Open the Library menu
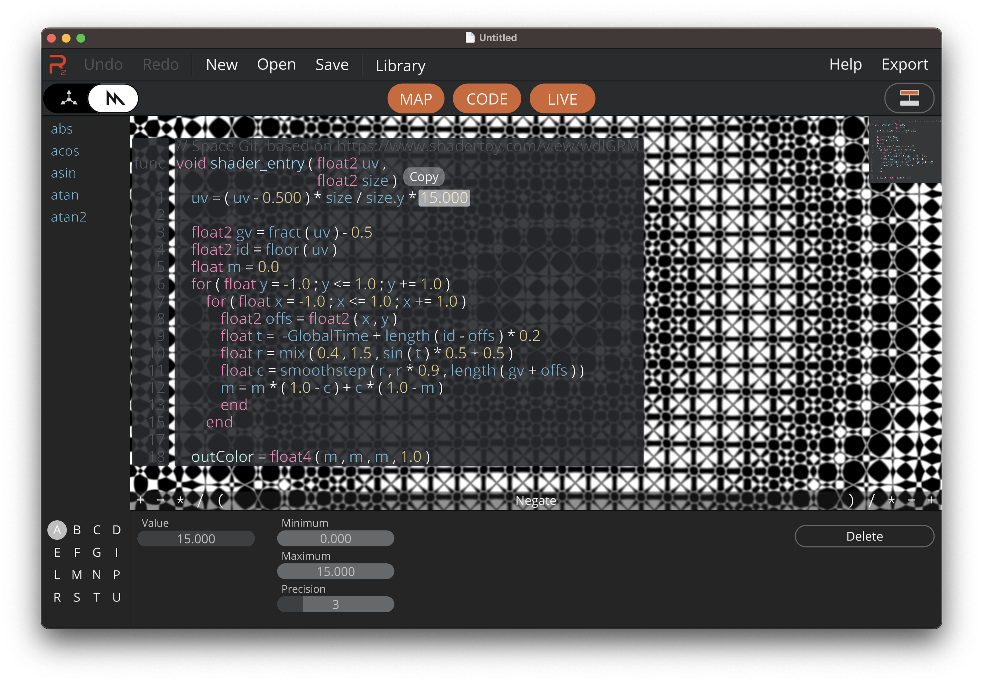This screenshot has width=983, height=683. point(400,65)
